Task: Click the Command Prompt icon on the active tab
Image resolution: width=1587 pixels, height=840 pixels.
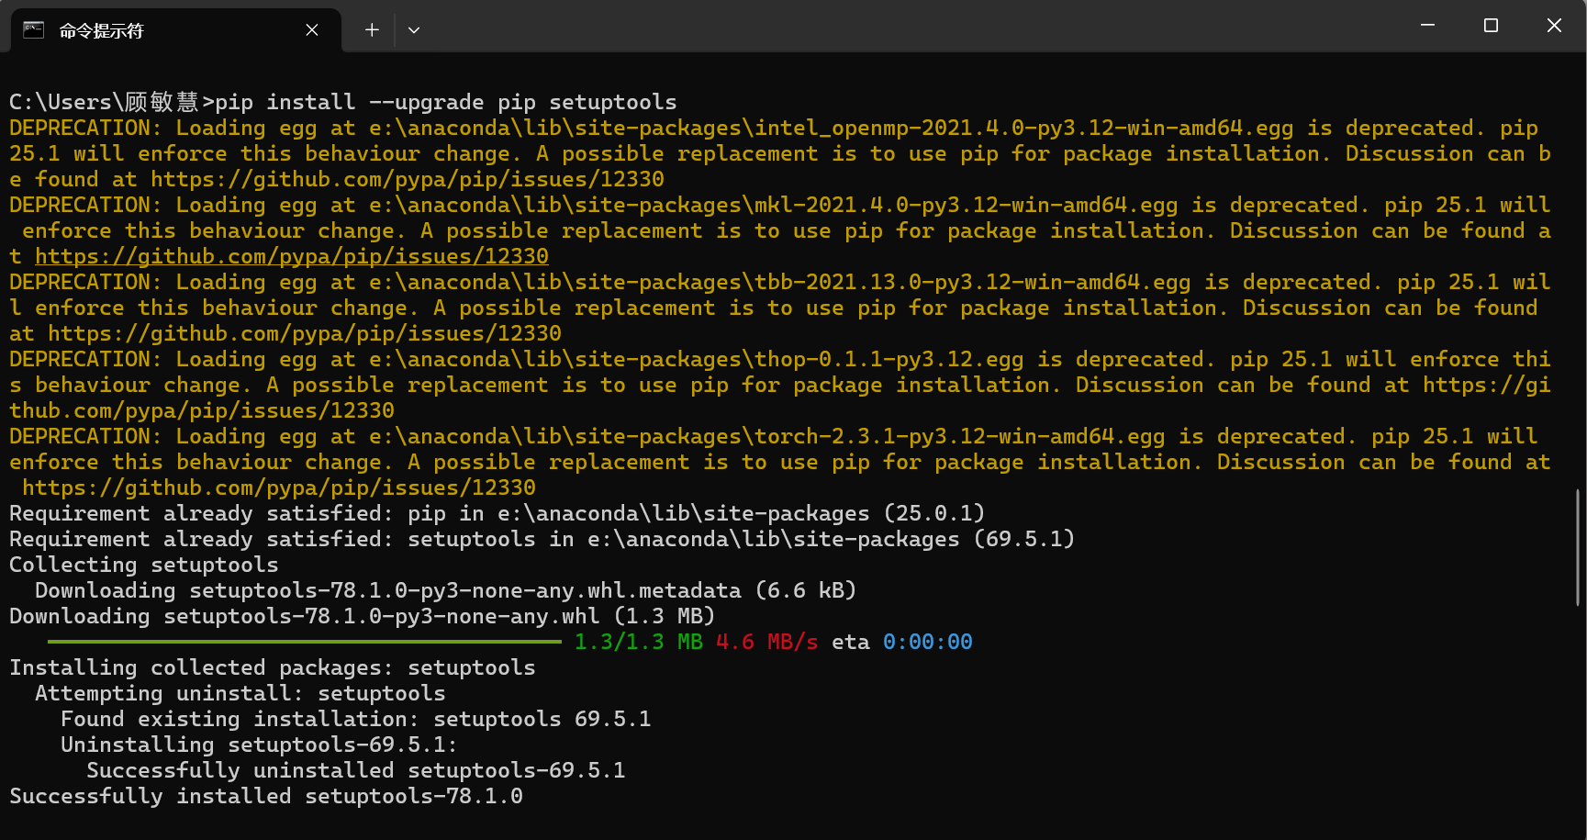Action: (33, 28)
